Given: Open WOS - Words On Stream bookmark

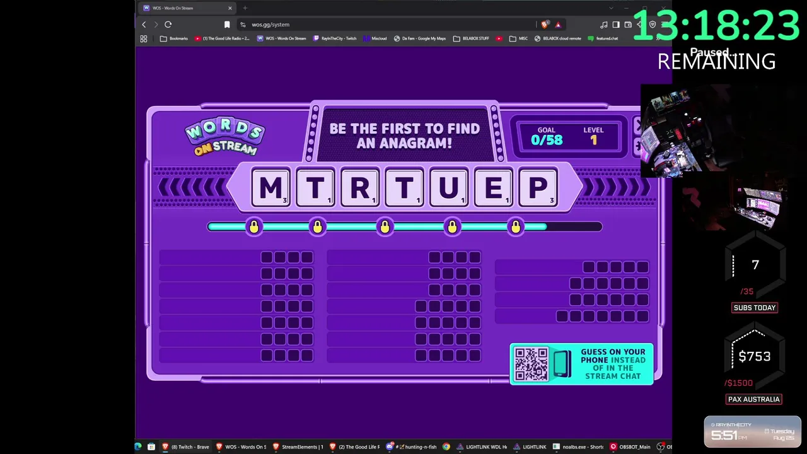Looking at the screenshot, I should [x=281, y=38].
